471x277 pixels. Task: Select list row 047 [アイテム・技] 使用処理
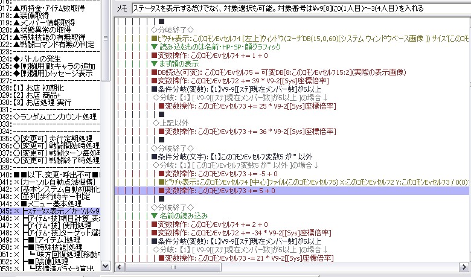tap(50, 225)
